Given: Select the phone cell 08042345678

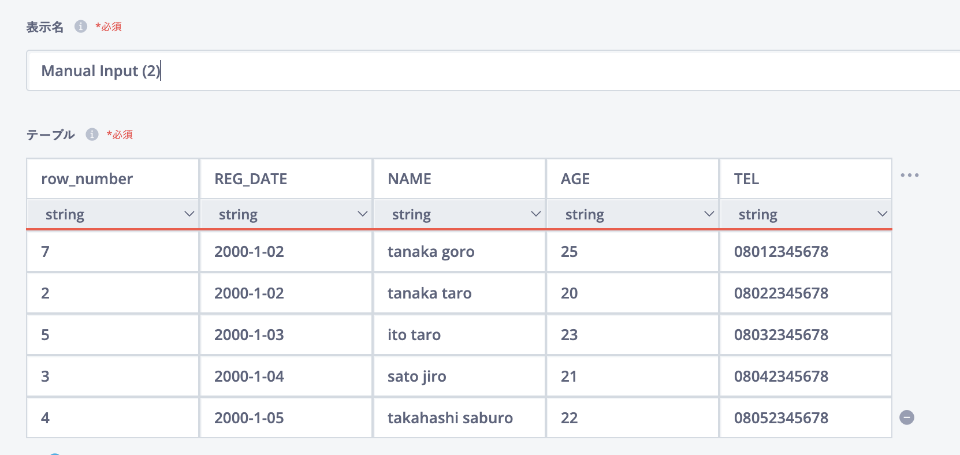Looking at the screenshot, I should [x=806, y=376].
